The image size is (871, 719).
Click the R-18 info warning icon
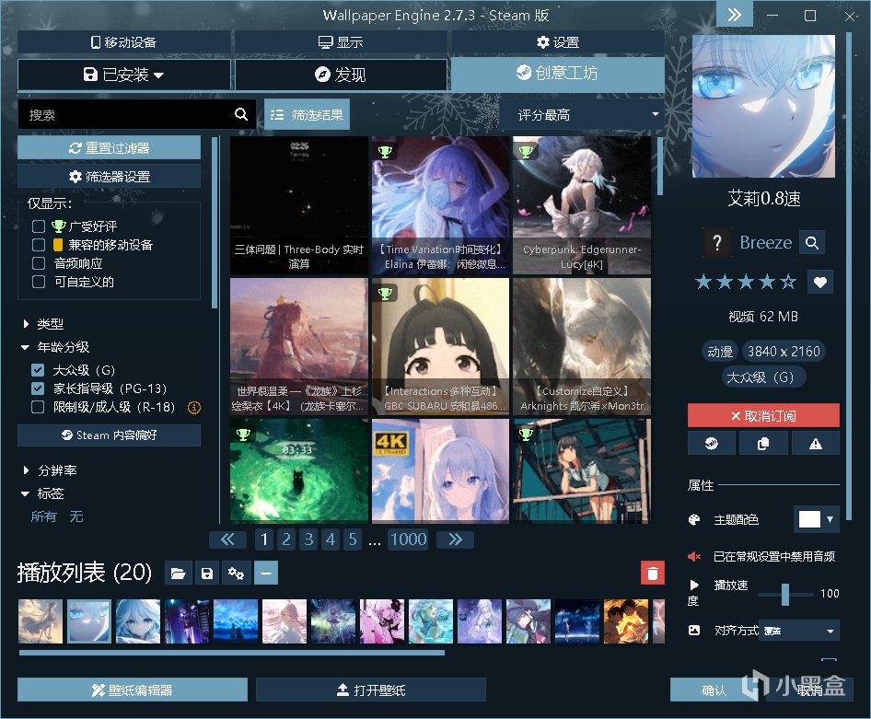tap(194, 408)
